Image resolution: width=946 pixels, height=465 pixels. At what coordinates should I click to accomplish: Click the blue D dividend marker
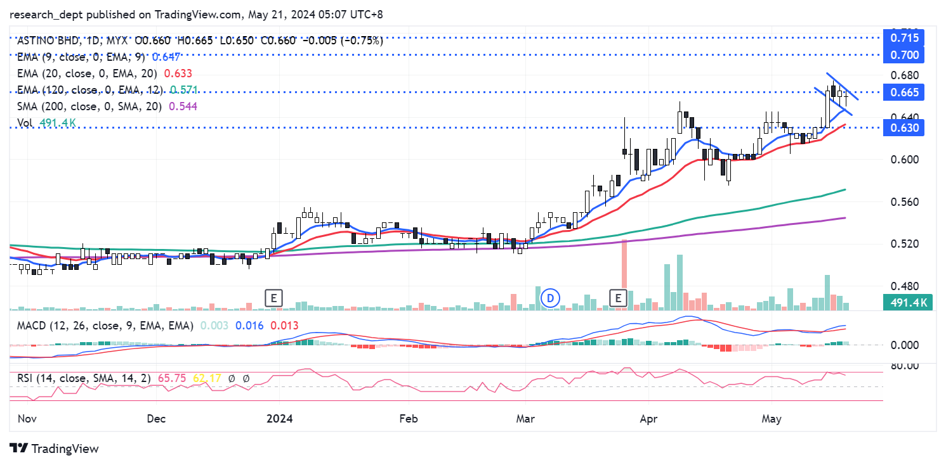tap(551, 297)
